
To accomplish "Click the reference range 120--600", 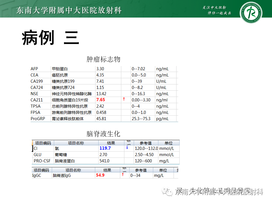I will (143, 161).
